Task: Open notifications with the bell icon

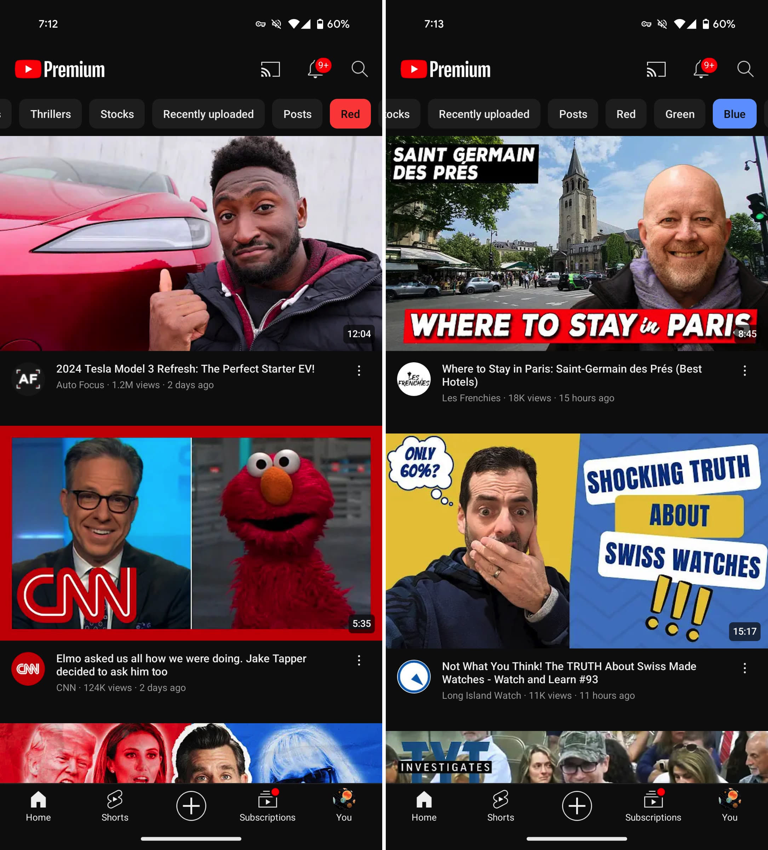Action: (x=315, y=69)
